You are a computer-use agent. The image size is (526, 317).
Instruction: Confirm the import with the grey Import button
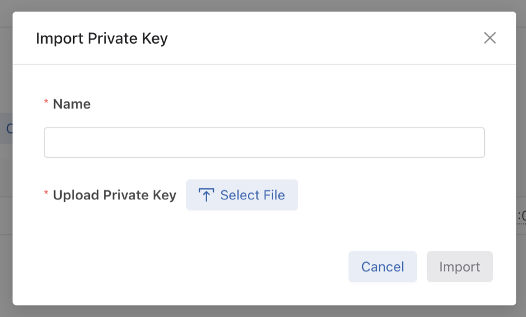click(459, 267)
